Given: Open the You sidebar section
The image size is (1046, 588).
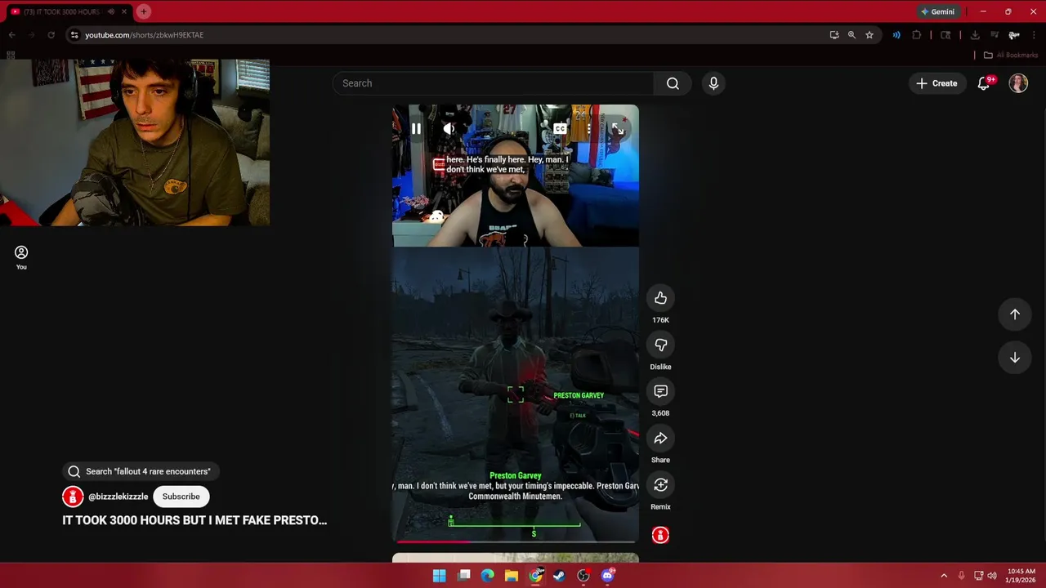Looking at the screenshot, I should pos(21,257).
